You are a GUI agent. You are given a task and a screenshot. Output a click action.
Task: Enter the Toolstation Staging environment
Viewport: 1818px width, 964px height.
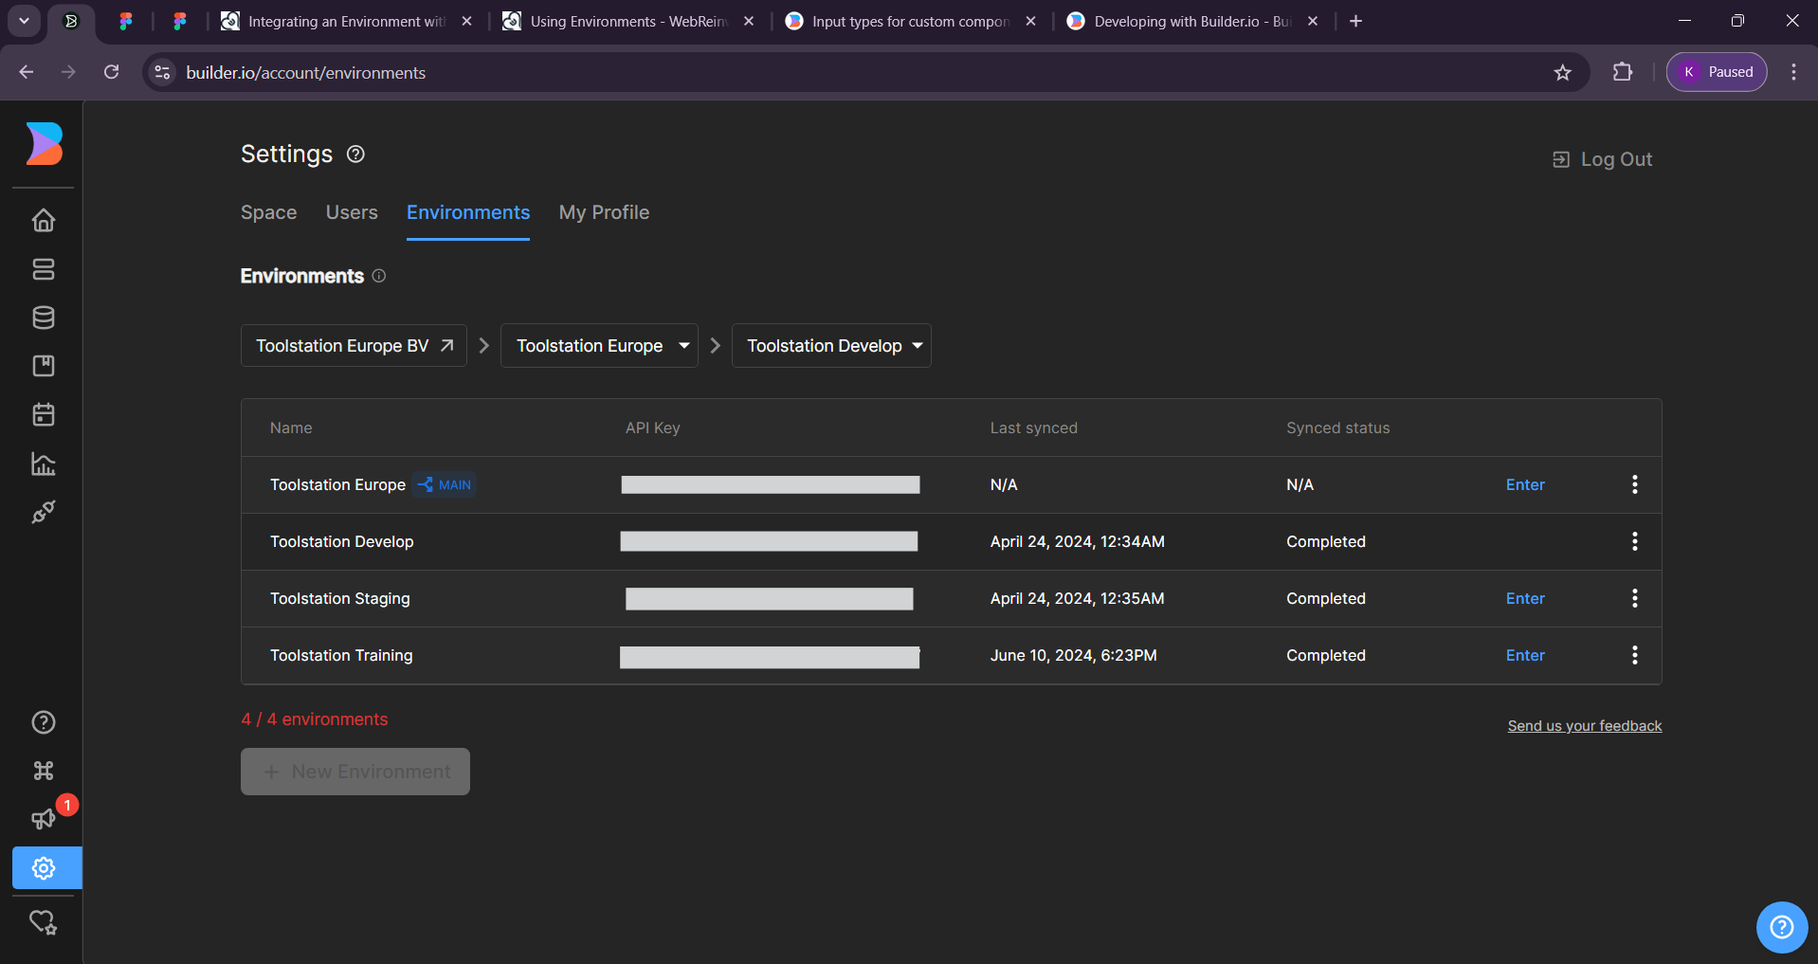tap(1524, 598)
